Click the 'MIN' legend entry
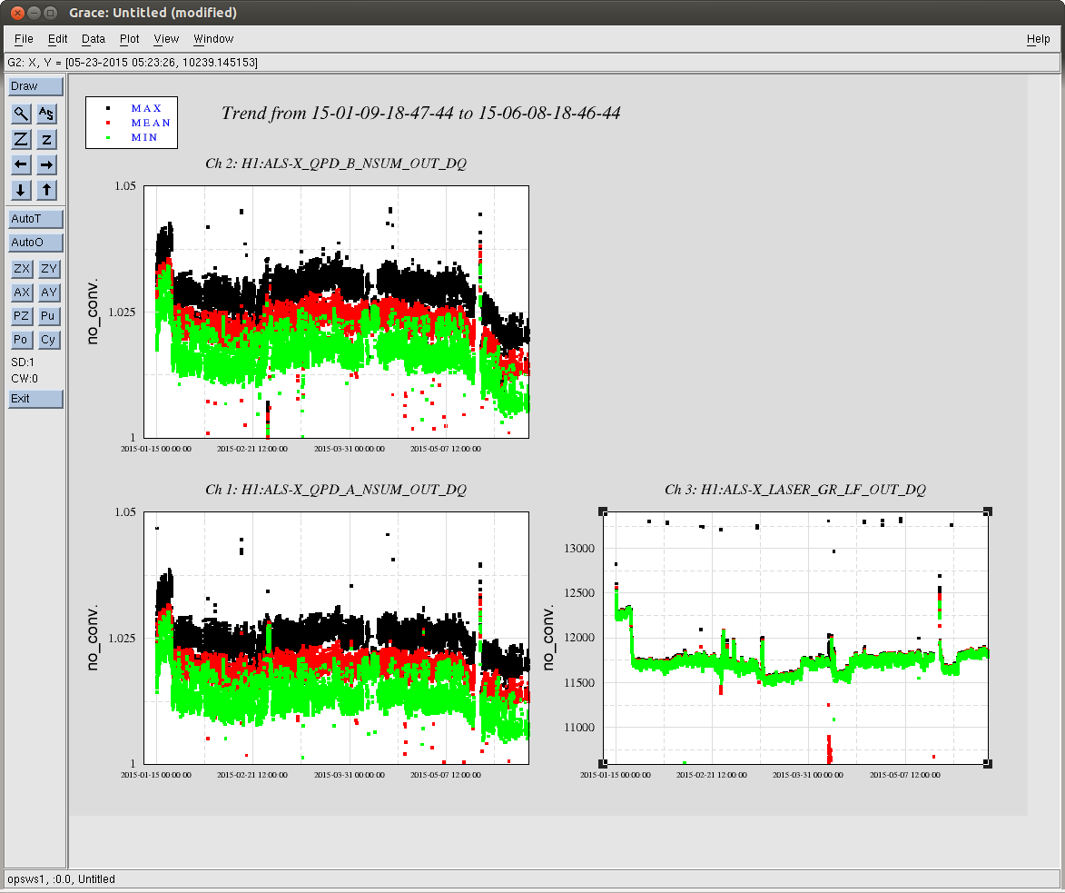Image resolution: width=1065 pixels, height=893 pixels. 144,137
